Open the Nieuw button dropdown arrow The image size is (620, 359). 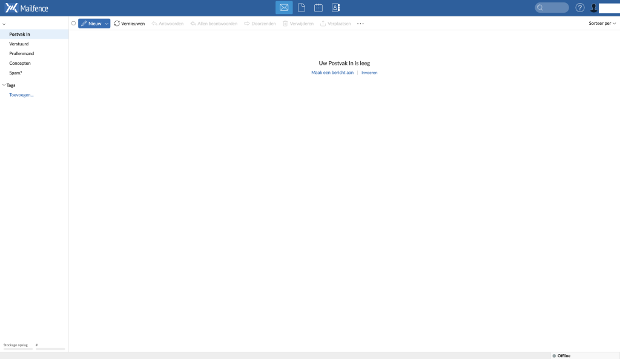[x=105, y=24]
